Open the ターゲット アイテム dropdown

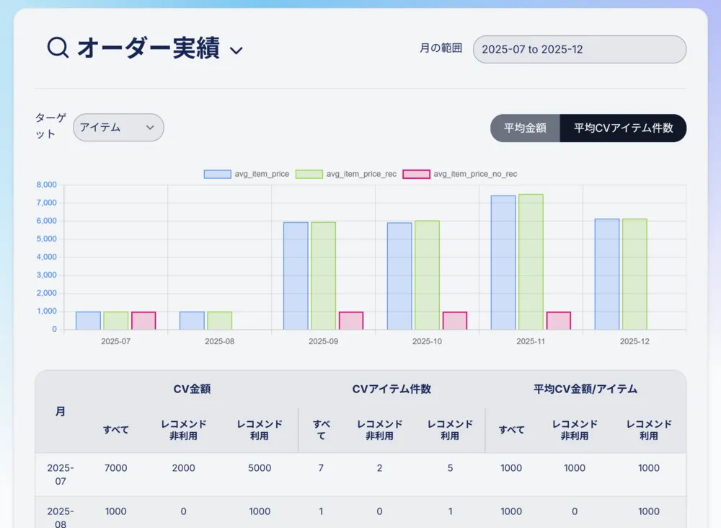click(x=118, y=128)
